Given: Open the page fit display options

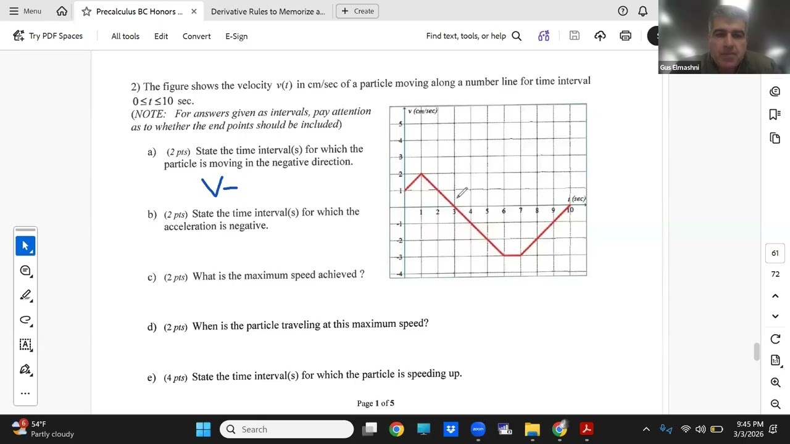Looking at the screenshot, I should click(775, 361).
